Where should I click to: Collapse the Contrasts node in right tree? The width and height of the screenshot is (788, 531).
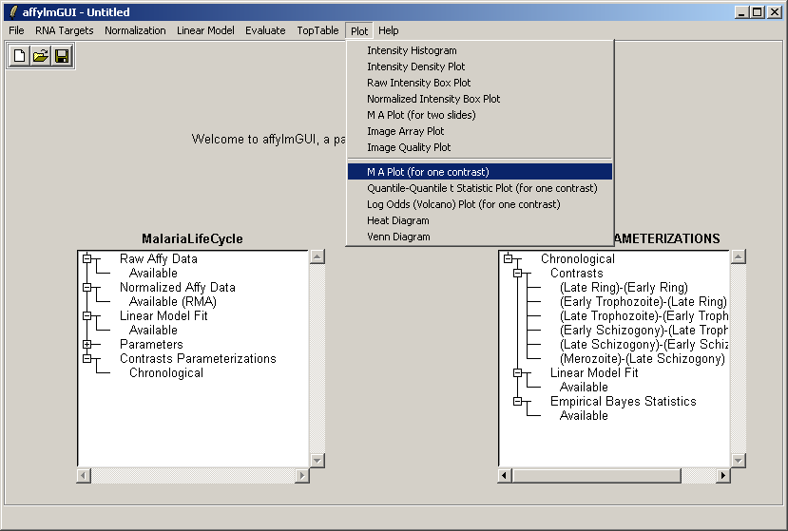pyautogui.click(x=518, y=273)
